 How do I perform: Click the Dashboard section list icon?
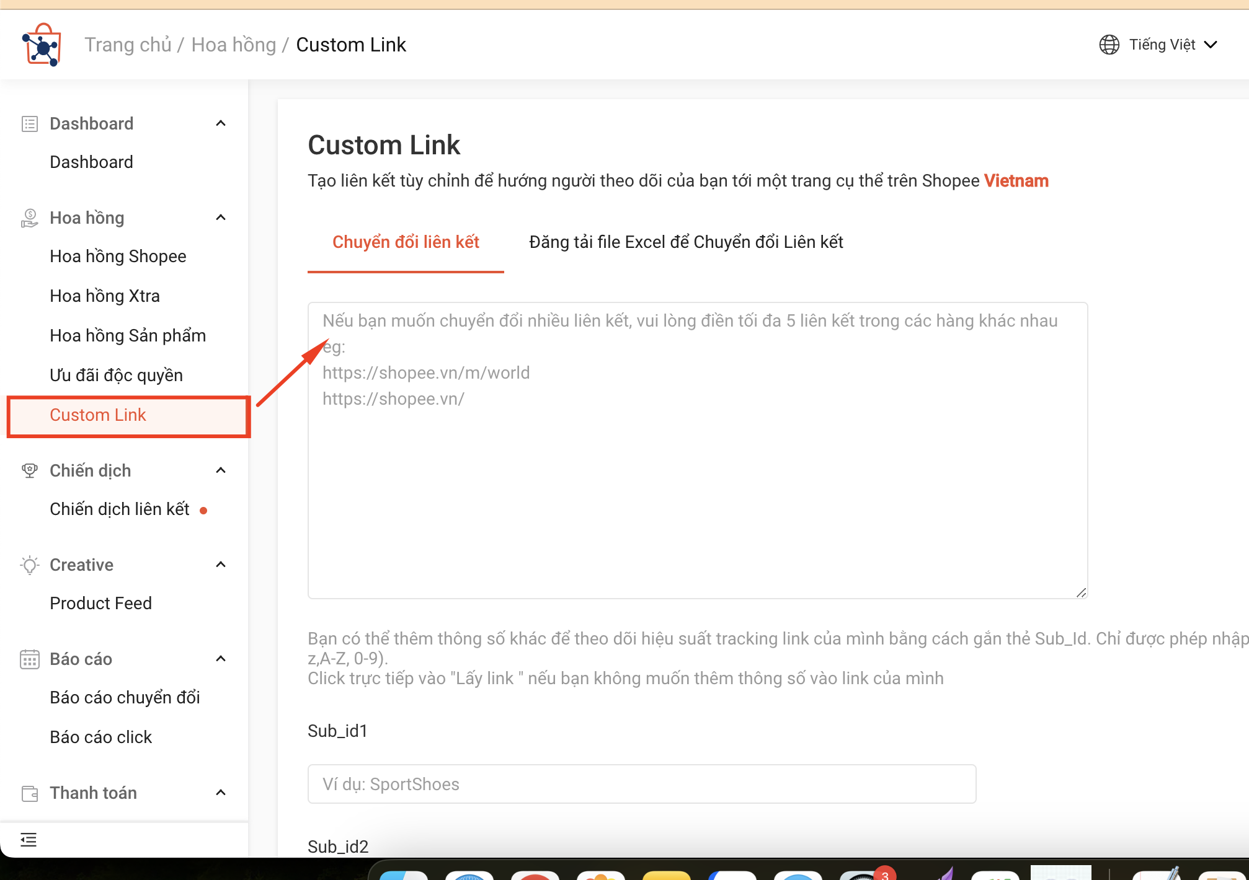point(30,124)
